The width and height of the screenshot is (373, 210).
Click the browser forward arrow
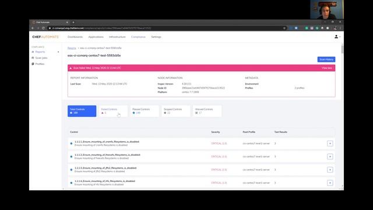tap(38, 28)
